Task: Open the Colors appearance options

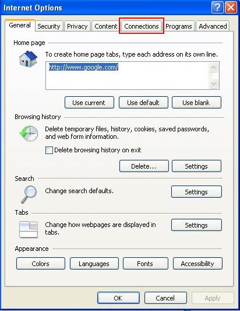Action: 41,264
